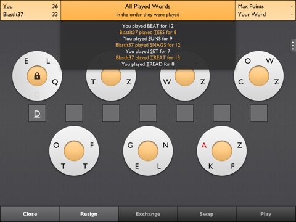Tap the center of the O-W-C-Z dial

[259, 76]
